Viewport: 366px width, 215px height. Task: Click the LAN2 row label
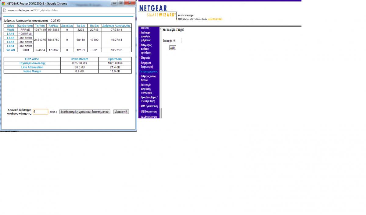(x=10, y=38)
